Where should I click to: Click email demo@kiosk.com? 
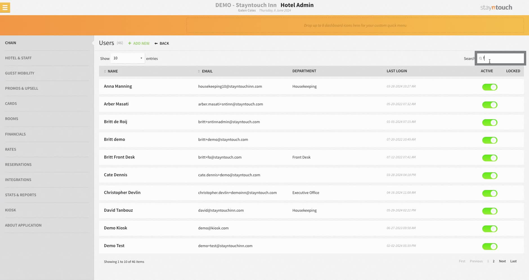(x=213, y=228)
